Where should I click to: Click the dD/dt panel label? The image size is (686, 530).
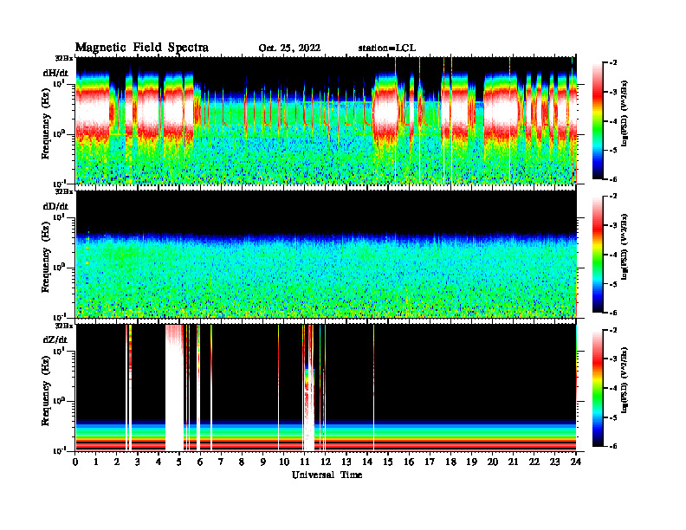[55, 206]
